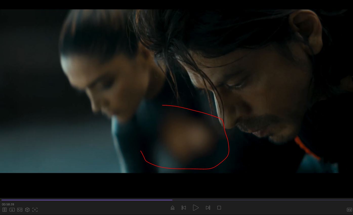Click the eject/open file icon
Image resolution: width=353 pixels, height=215 pixels.
tap(173, 208)
